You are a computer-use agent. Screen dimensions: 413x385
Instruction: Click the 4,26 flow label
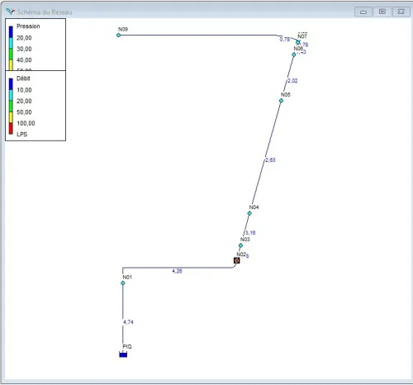tap(177, 271)
